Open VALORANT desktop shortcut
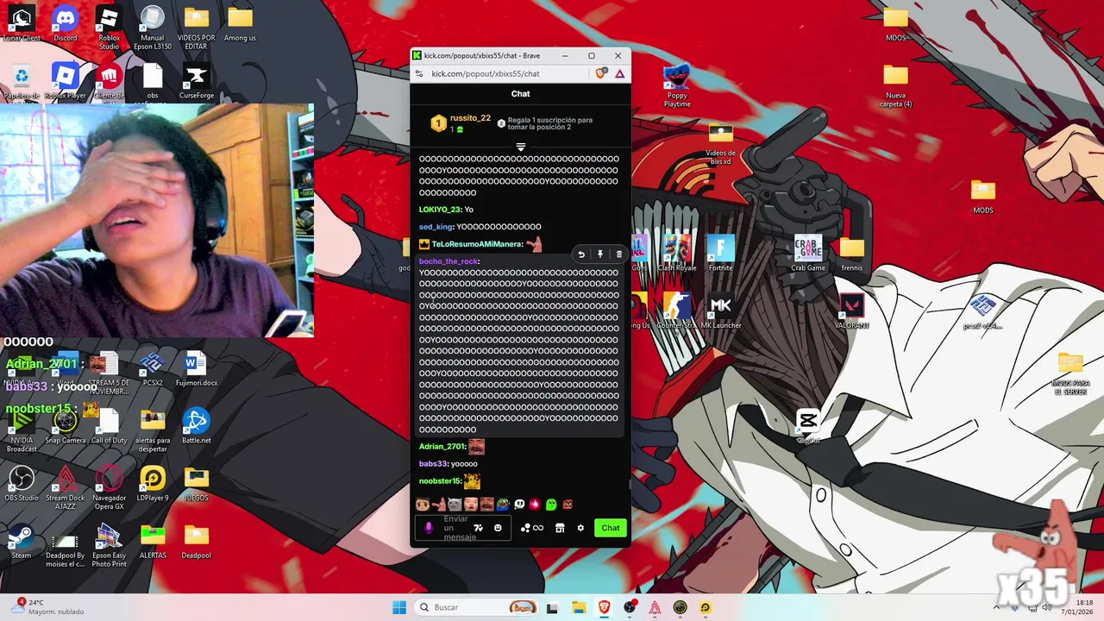1104x621 pixels. (x=852, y=310)
